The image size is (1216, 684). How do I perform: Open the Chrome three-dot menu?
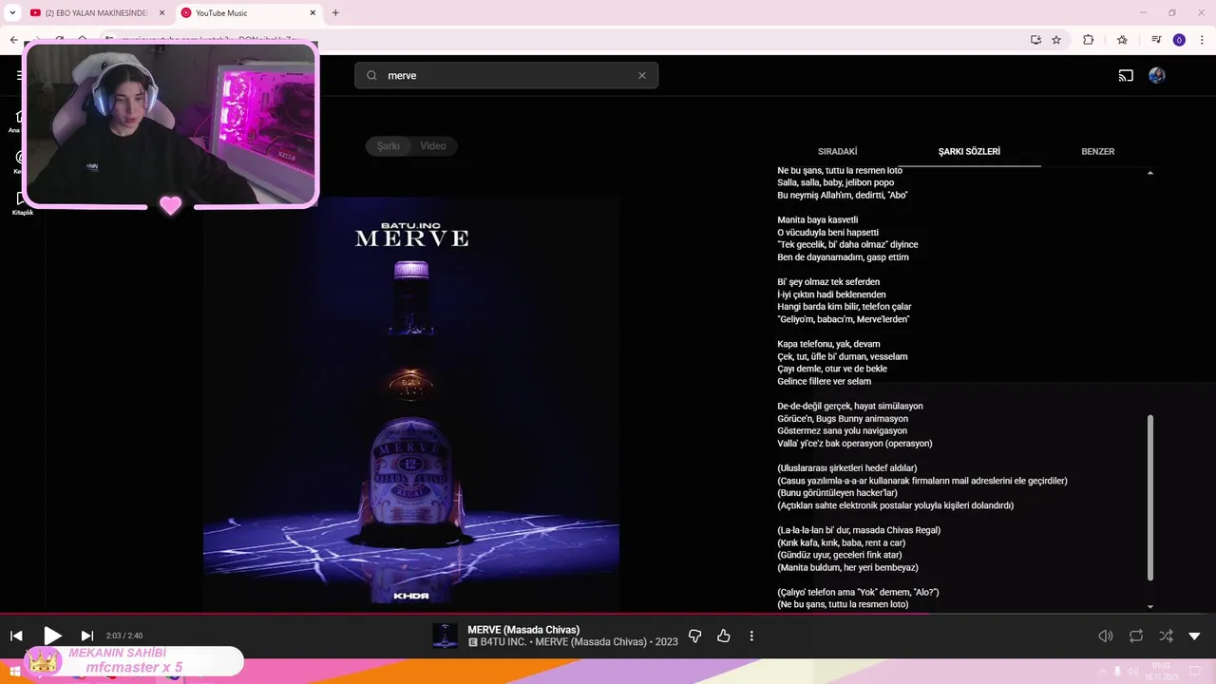pyautogui.click(x=1201, y=40)
